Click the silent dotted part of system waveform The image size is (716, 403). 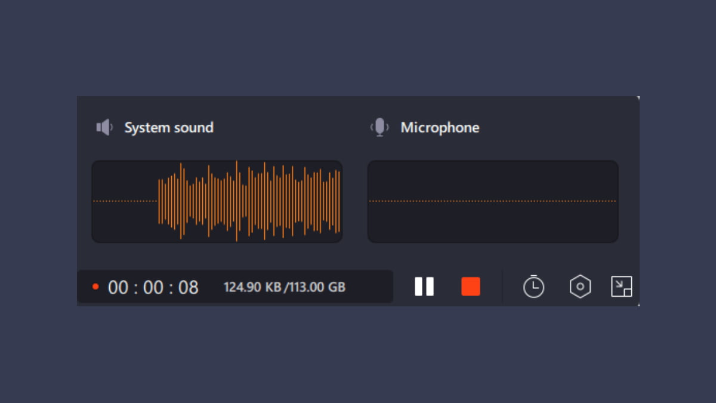point(125,201)
